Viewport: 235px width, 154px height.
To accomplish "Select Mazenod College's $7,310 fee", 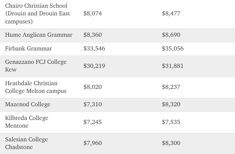I will 93,105.
